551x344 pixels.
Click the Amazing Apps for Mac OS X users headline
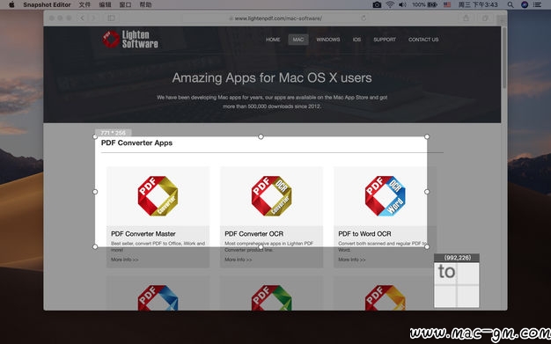tap(272, 77)
